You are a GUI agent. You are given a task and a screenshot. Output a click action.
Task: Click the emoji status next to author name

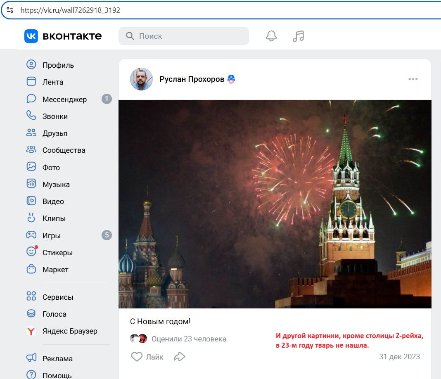pos(231,79)
